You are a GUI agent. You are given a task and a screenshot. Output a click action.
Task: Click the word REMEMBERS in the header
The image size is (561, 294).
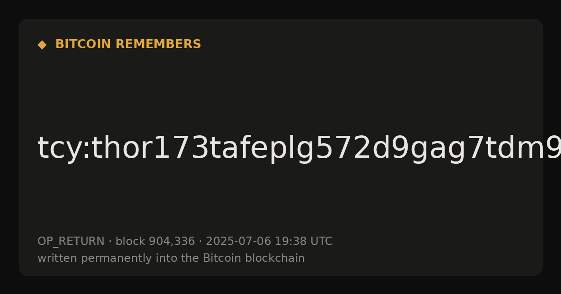(x=158, y=44)
